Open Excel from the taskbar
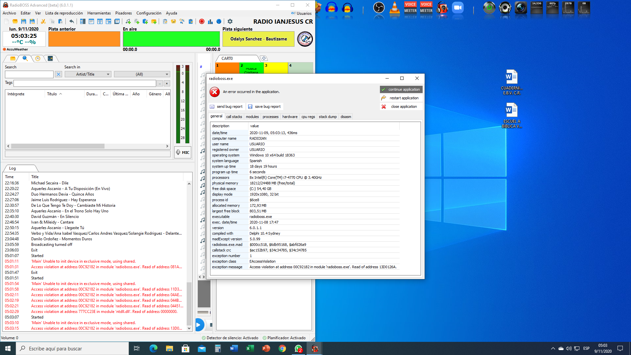The width and height of the screenshot is (631, 355). point(250,348)
